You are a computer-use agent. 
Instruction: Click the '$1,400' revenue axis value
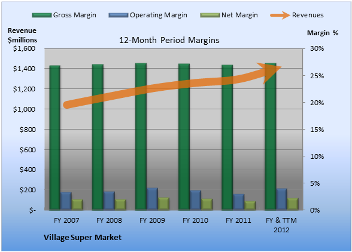pyautogui.click(x=24, y=69)
